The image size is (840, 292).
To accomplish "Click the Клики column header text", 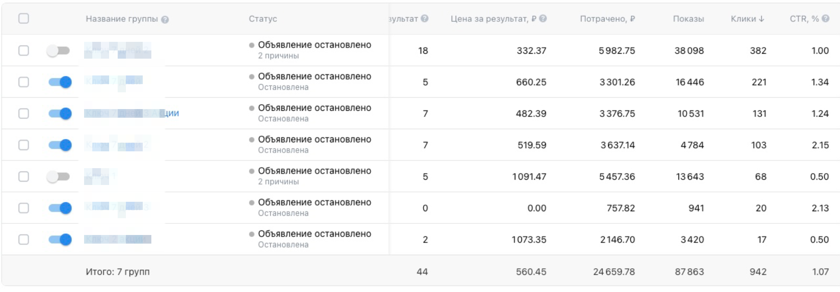I will point(743,19).
